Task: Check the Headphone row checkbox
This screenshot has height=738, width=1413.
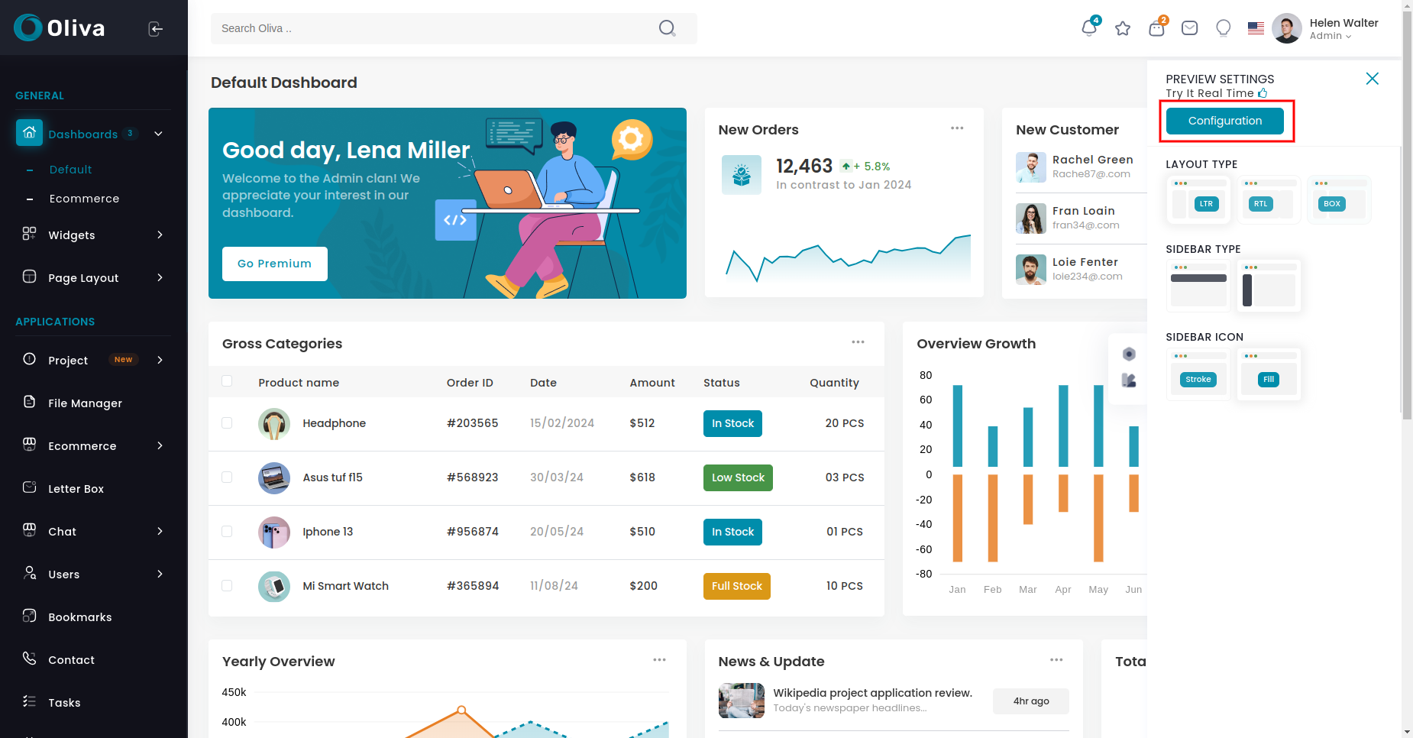Action: pos(227,422)
